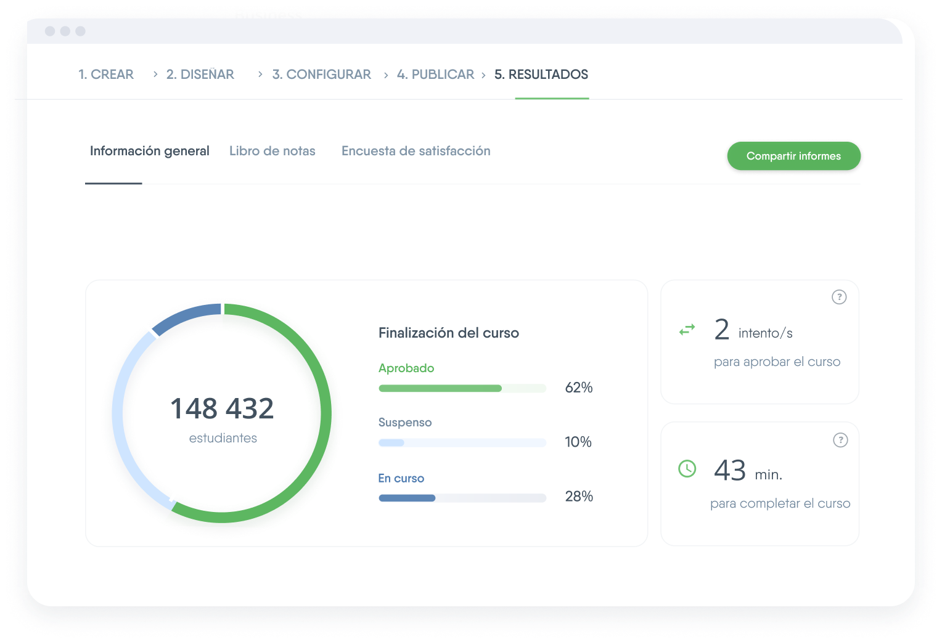The image size is (942, 642).
Task: Click the green clock icon
Action: 687,469
